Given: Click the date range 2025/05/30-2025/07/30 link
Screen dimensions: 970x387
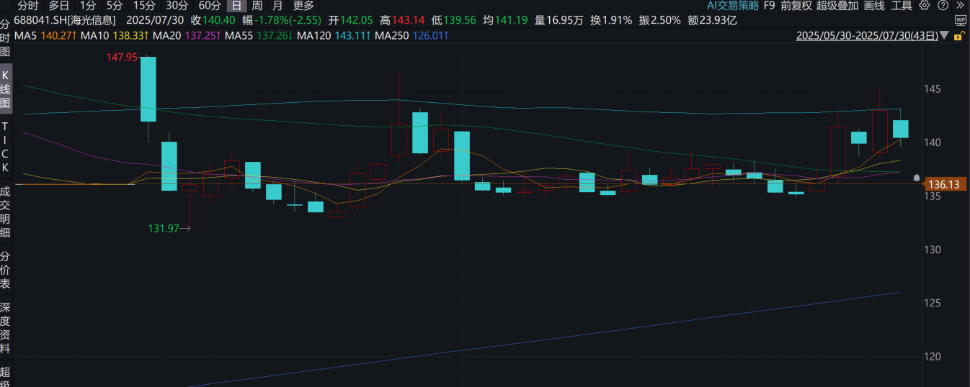Looking at the screenshot, I should [868, 35].
